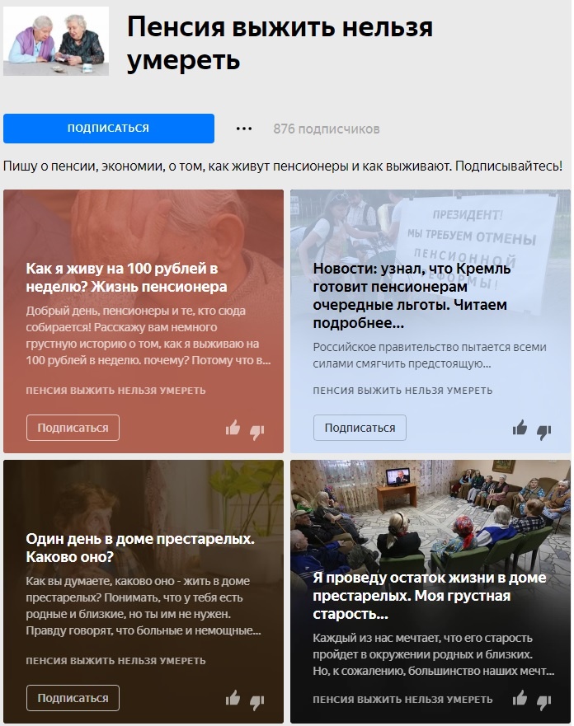The width and height of the screenshot is (574, 726).
Task: Dislike the Кремль льготы news card
Action: (543, 433)
